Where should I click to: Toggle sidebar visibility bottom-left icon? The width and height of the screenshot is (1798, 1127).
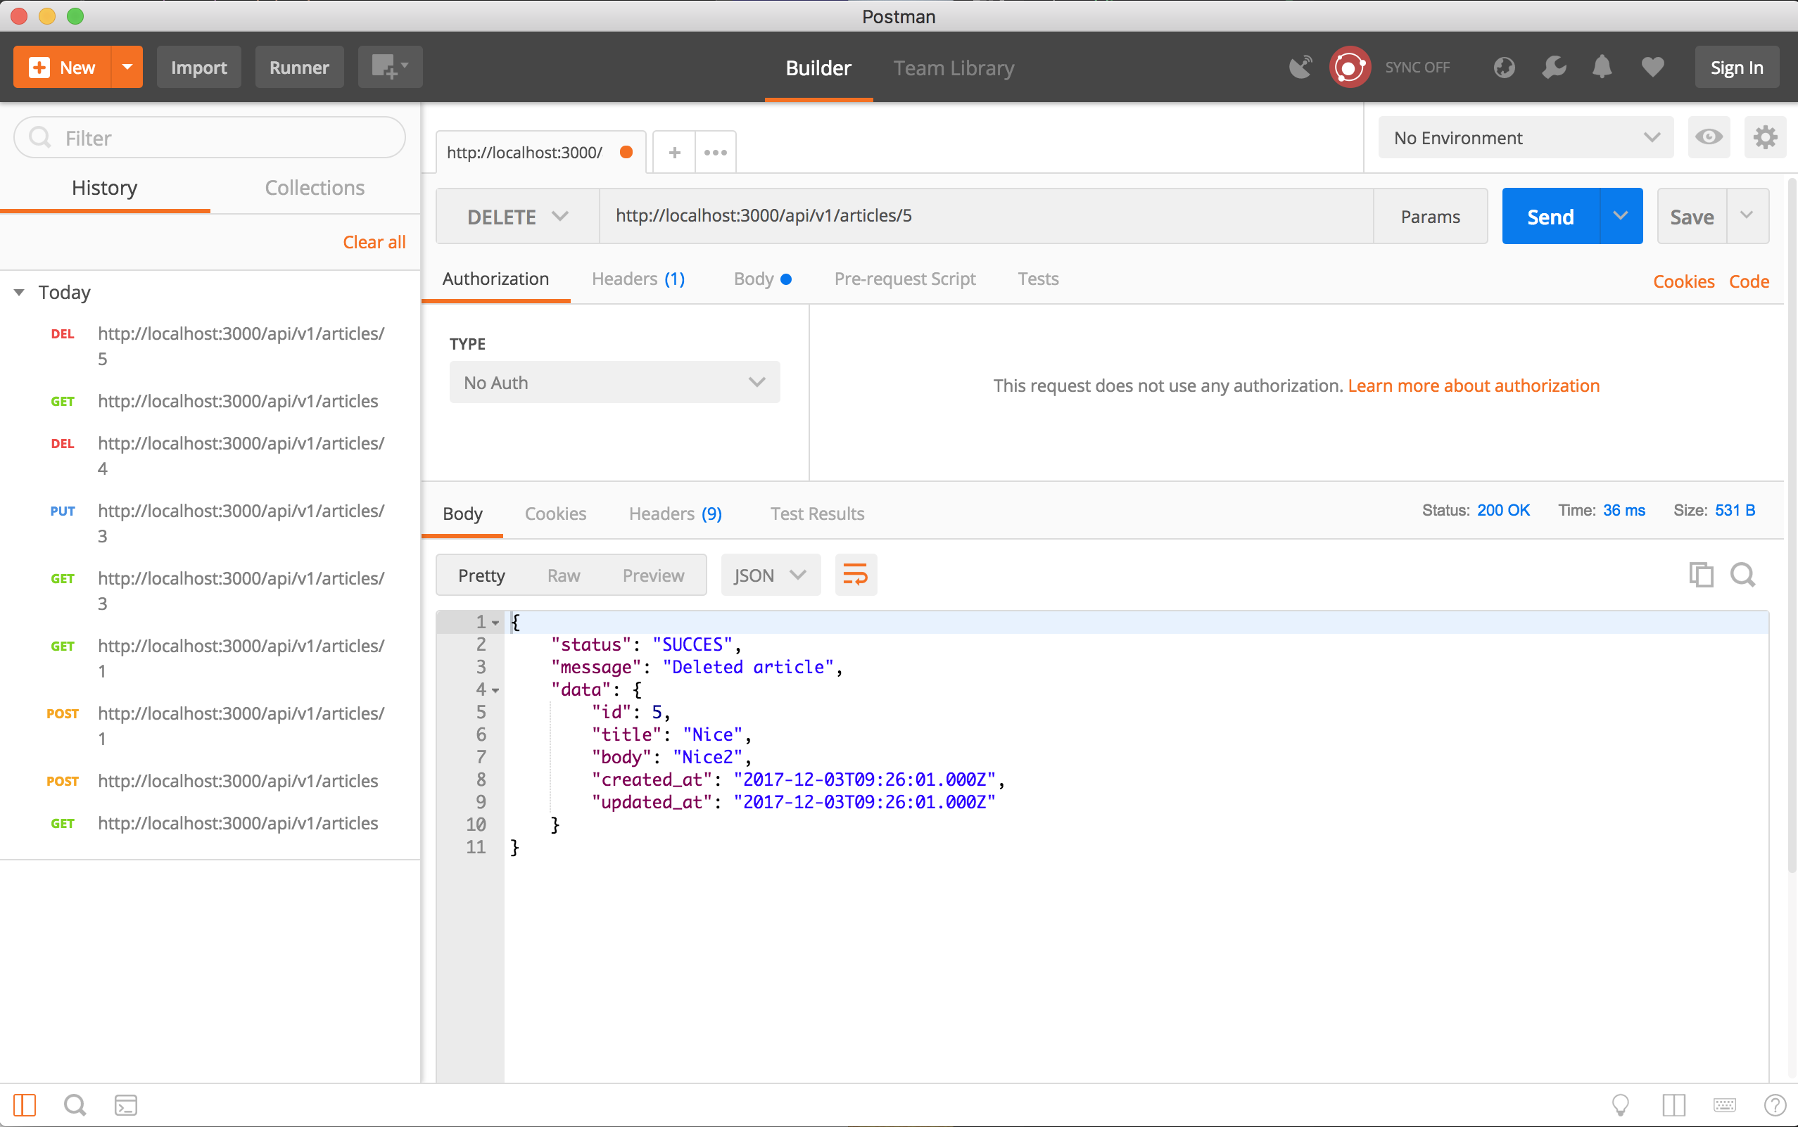pyautogui.click(x=25, y=1104)
